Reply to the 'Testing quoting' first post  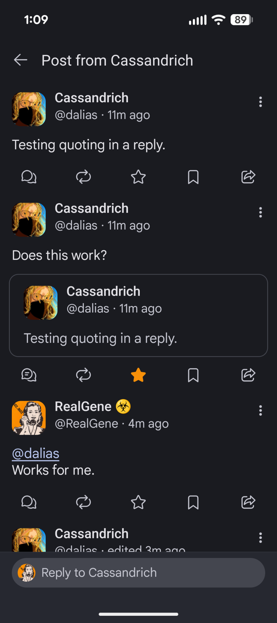(29, 177)
